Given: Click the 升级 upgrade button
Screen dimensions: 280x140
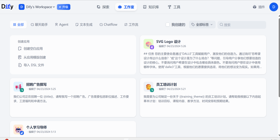Looking at the screenshot, I should (64, 7).
